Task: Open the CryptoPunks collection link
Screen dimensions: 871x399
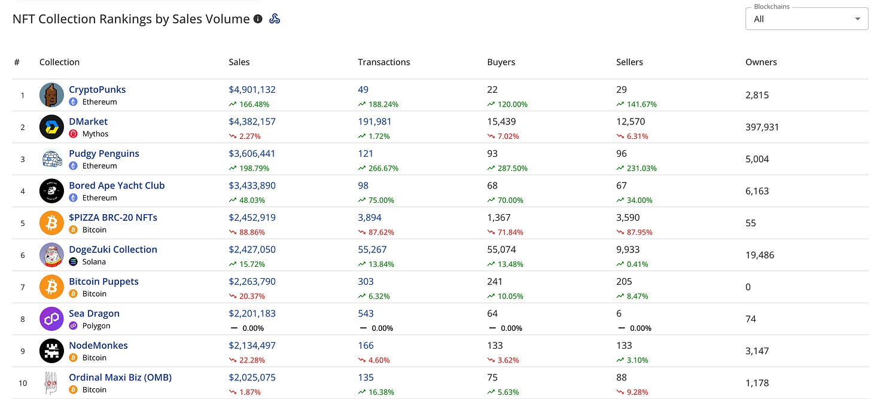Action: (x=97, y=90)
